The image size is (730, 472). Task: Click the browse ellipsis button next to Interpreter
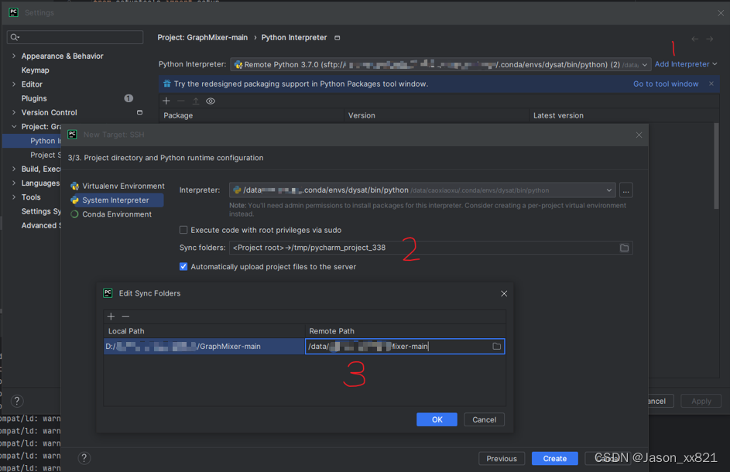(625, 190)
